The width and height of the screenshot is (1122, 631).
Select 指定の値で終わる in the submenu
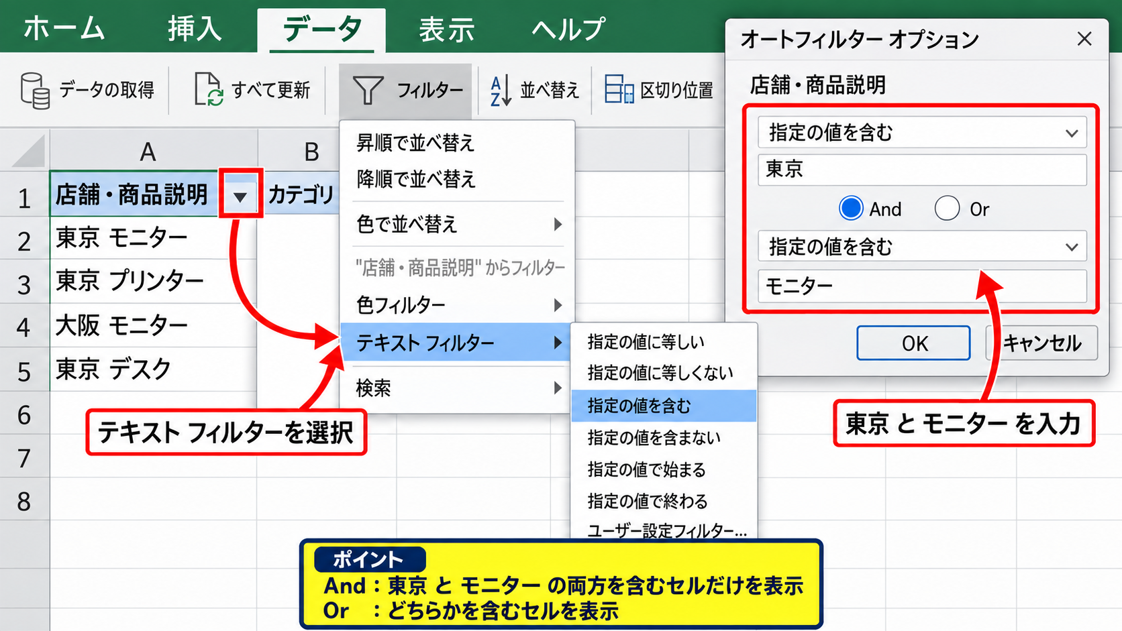point(664,501)
